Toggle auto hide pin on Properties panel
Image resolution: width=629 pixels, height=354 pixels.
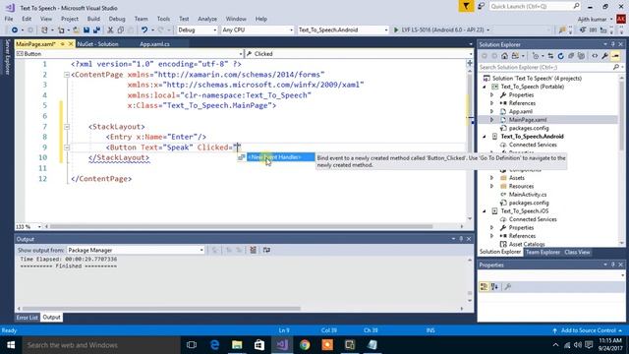point(613,265)
